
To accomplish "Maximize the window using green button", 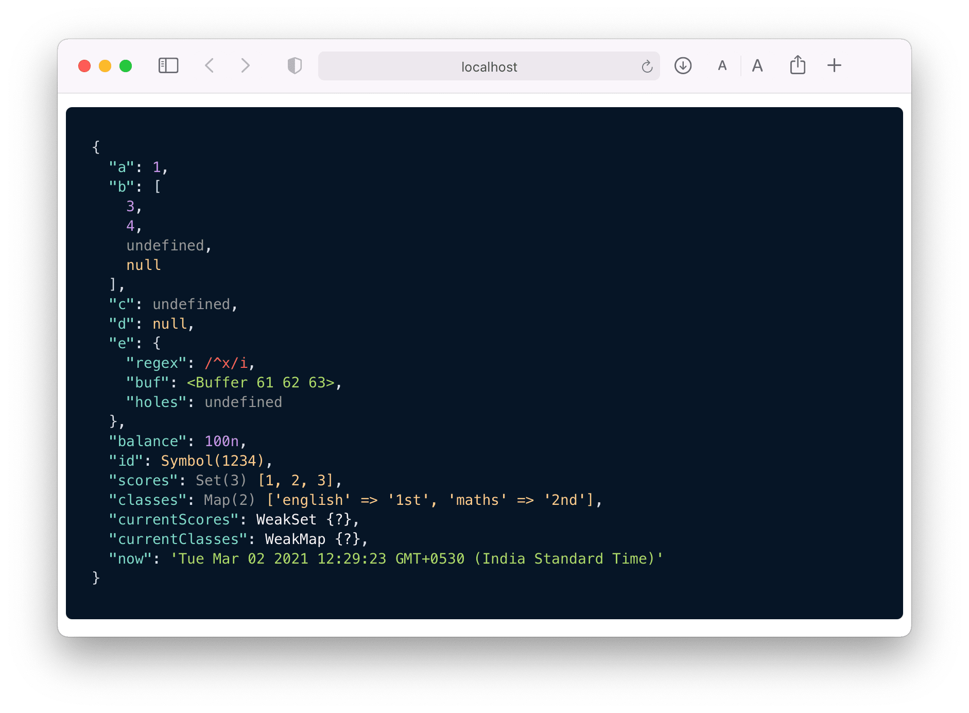I will [x=126, y=66].
